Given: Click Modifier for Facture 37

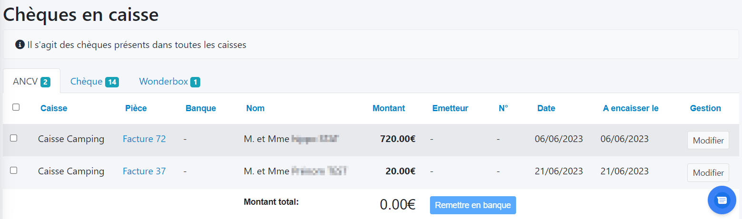Looking at the screenshot, I should (708, 172).
